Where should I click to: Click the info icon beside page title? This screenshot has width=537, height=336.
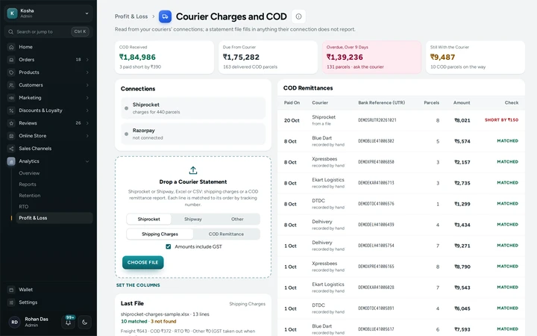coord(298,16)
